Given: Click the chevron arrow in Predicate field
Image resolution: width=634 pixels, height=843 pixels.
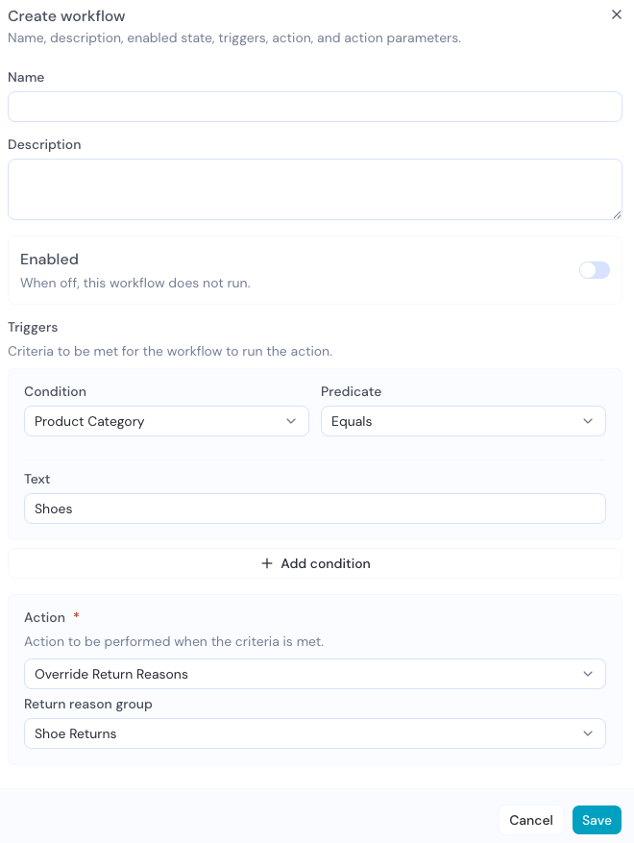Looking at the screenshot, I should click(588, 421).
